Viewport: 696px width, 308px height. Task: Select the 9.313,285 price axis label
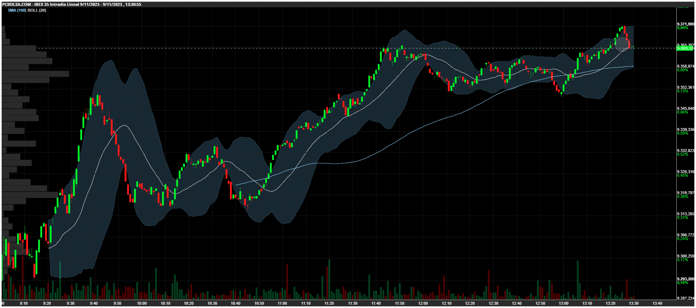click(685, 214)
